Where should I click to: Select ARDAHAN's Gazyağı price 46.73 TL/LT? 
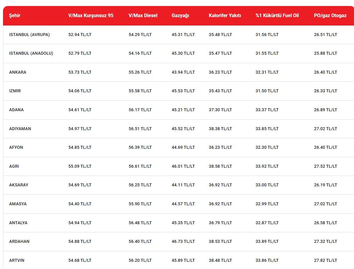coord(183,241)
